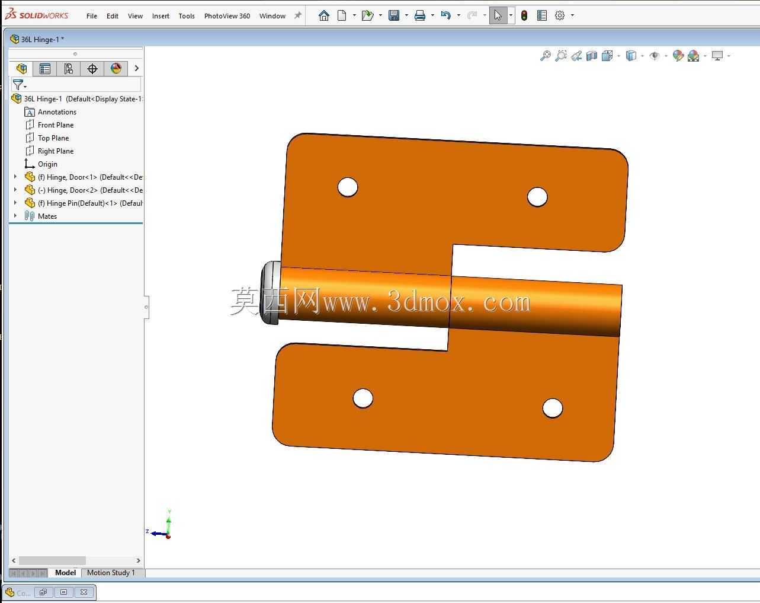The image size is (760, 603).
Task: Open the File menu
Action: [x=92, y=16]
